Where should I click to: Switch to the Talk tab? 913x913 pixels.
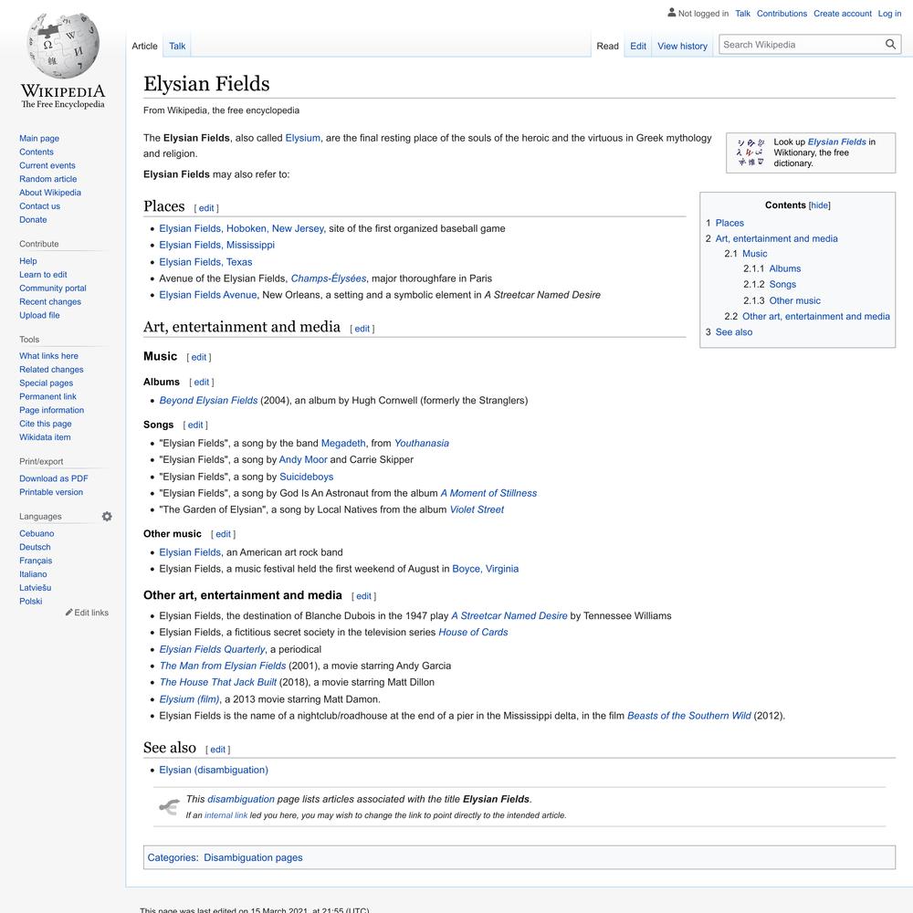(x=177, y=46)
